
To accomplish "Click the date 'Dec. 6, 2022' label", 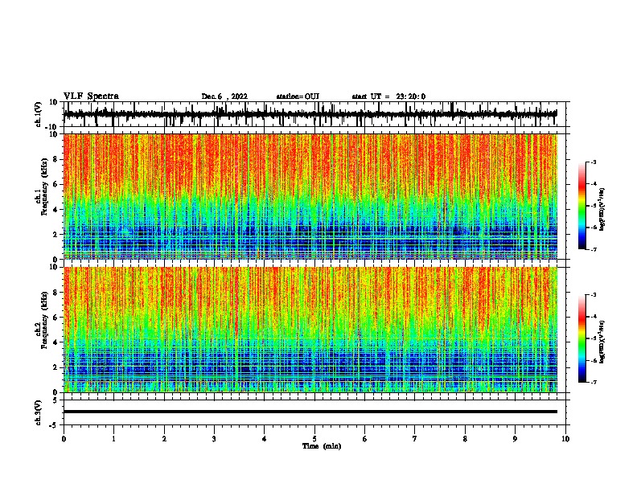I will click(x=224, y=96).
